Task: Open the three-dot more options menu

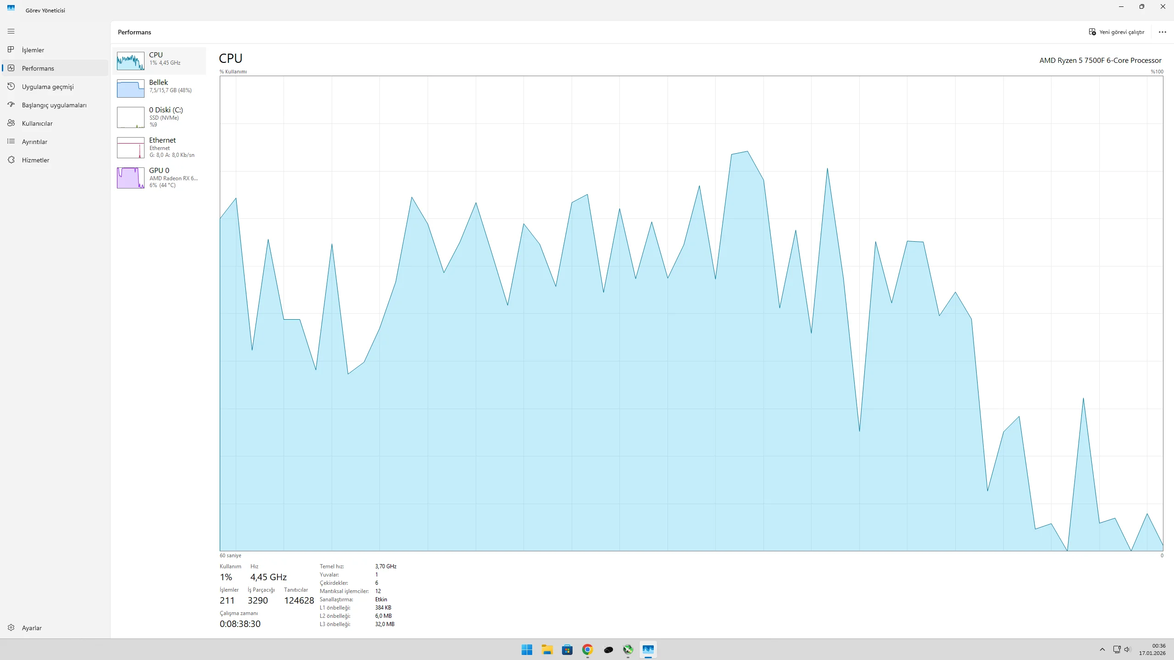Action: (1162, 32)
